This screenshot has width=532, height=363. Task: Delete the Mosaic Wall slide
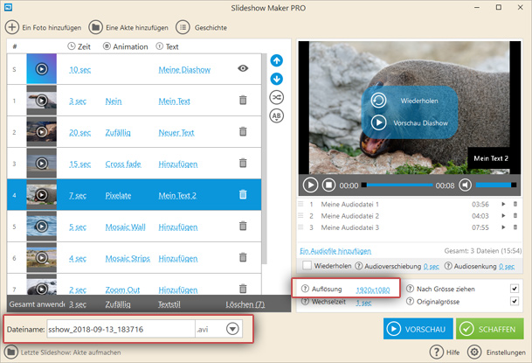(243, 226)
